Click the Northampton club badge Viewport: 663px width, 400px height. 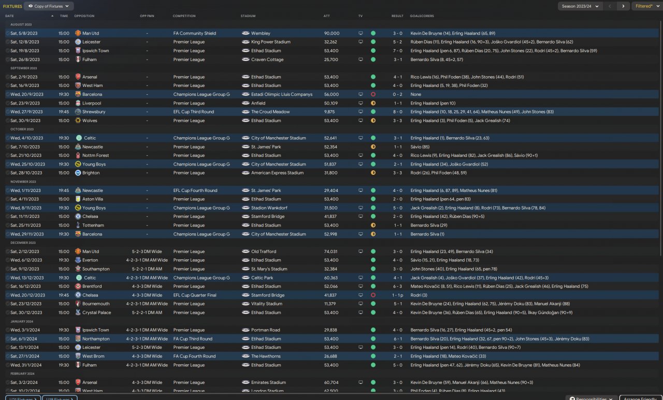coord(78,339)
